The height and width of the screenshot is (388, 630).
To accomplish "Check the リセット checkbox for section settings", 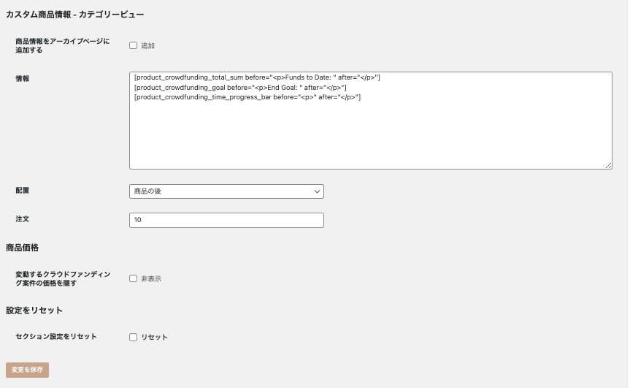I will tap(133, 337).
